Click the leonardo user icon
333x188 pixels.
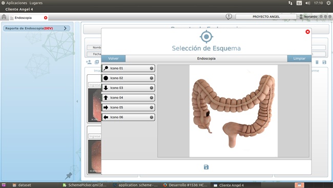click(x=301, y=16)
